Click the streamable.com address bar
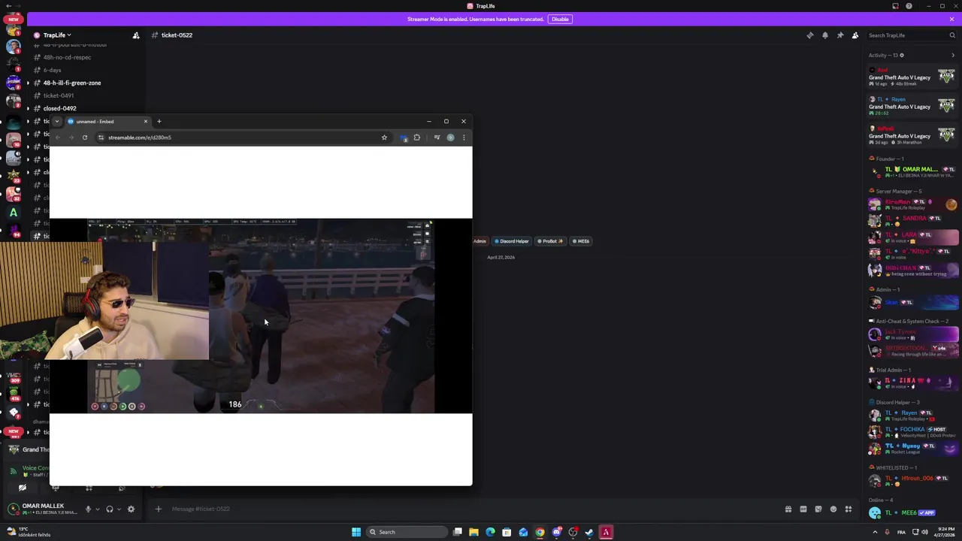 [x=244, y=138]
